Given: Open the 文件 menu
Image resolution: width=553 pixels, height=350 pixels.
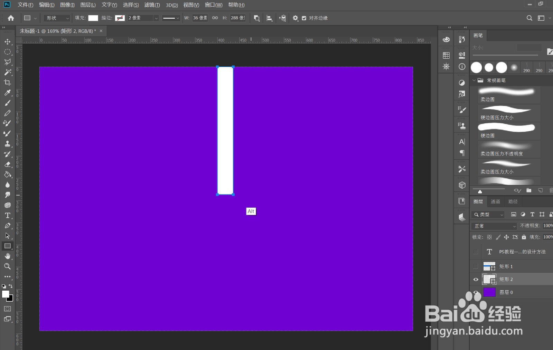Looking at the screenshot, I should [x=25, y=5].
